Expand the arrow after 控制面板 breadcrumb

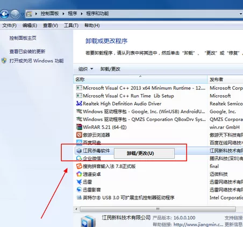click(63, 13)
